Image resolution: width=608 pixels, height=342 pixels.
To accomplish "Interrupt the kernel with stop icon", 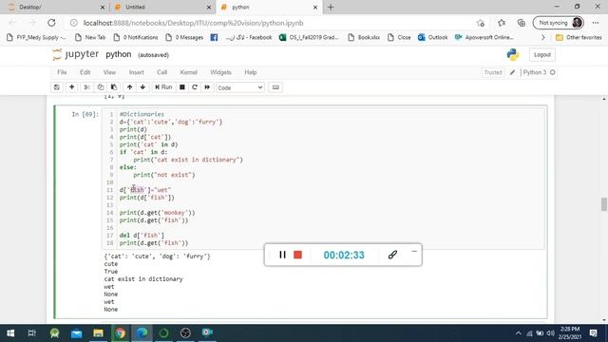I will tap(181, 87).
